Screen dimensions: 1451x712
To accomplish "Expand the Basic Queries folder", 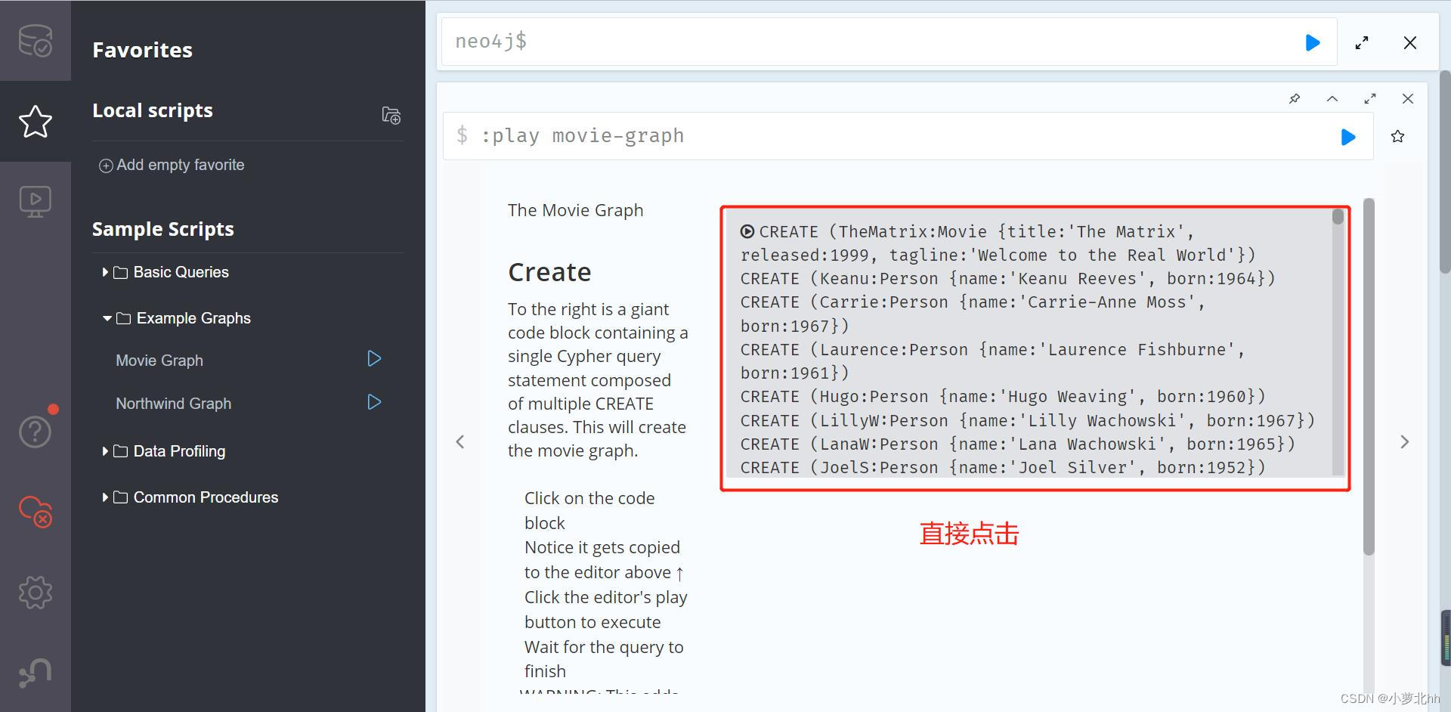I will pyautogui.click(x=166, y=272).
